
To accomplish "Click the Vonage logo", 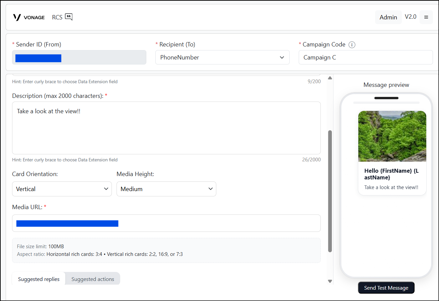I will pyautogui.click(x=29, y=17).
